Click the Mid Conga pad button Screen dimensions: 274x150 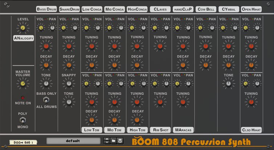(x=114, y=9)
